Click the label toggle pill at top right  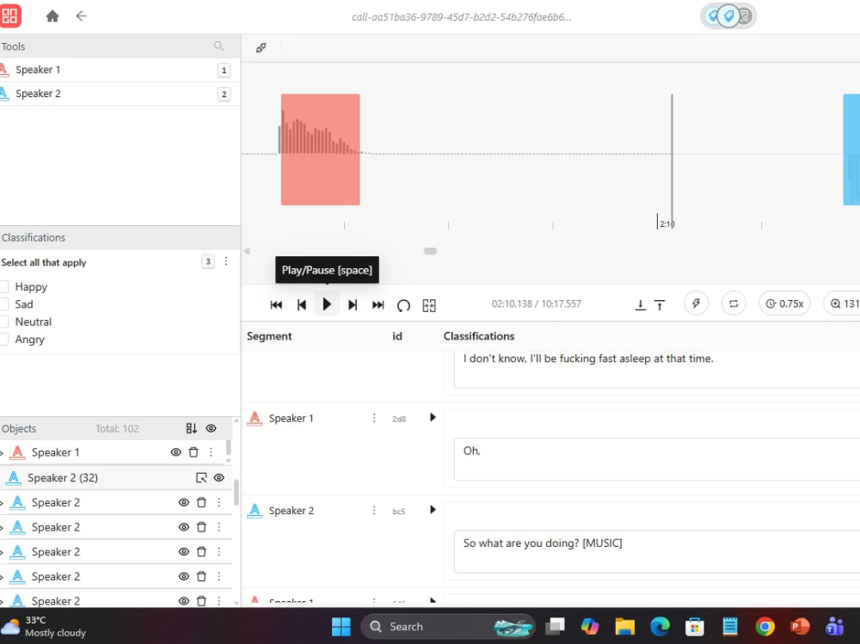click(x=728, y=16)
